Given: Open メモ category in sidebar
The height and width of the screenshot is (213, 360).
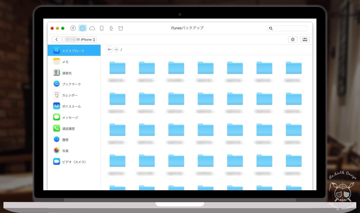Looking at the screenshot, I should coord(65,62).
